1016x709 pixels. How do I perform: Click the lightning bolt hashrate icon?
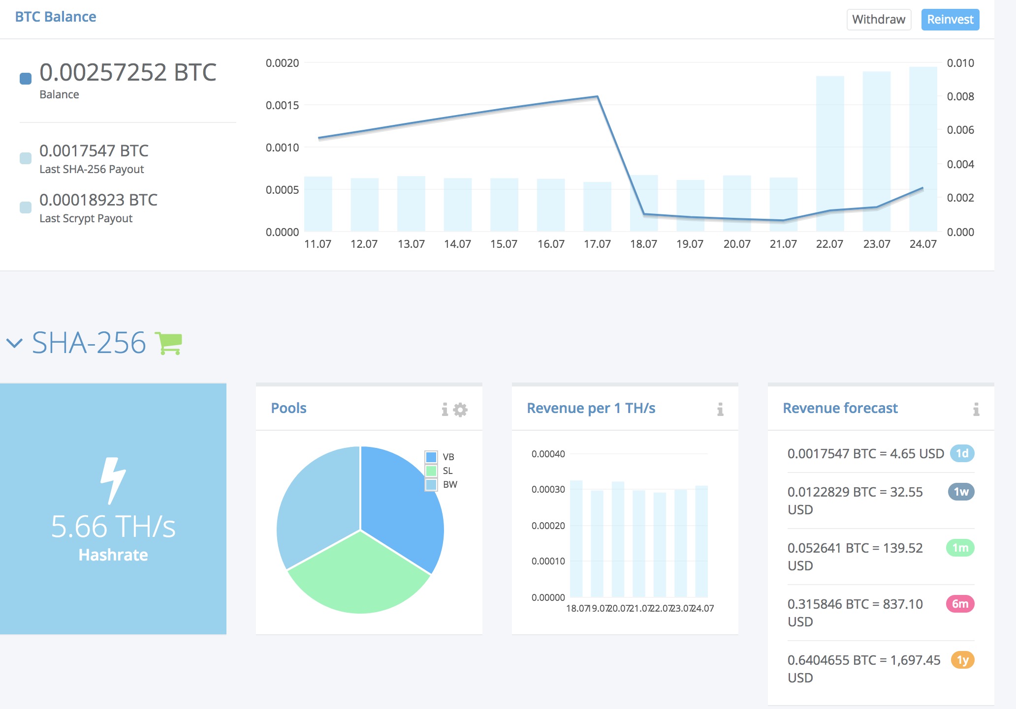coord(113,481)
